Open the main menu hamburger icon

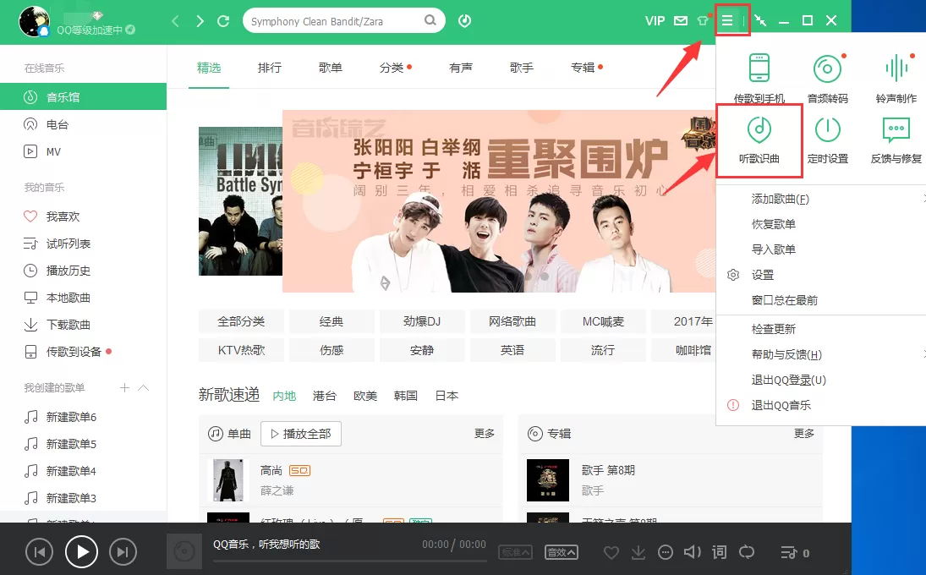pyautogui.click(x=727, y=20)
